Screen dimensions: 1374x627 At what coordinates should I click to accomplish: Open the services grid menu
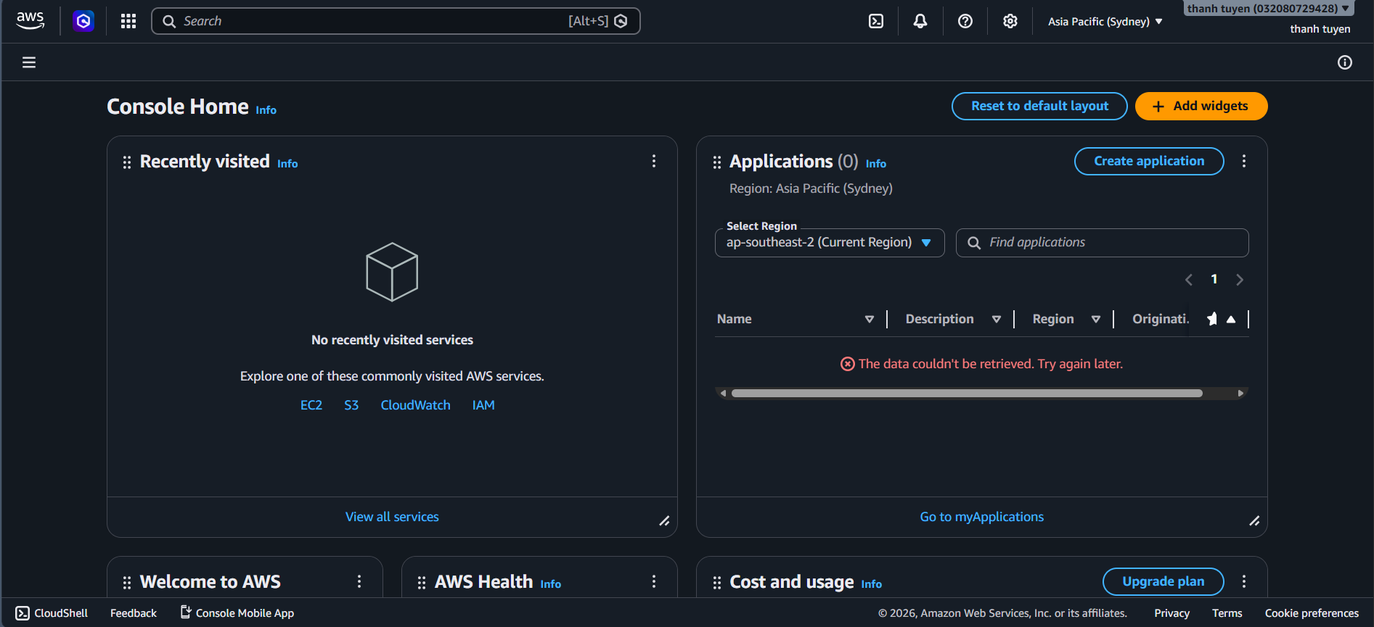point(128,21)
